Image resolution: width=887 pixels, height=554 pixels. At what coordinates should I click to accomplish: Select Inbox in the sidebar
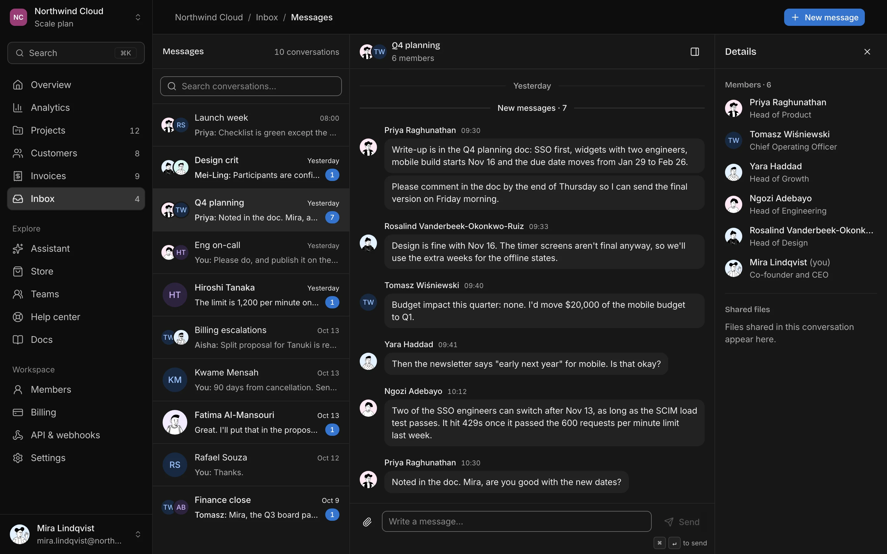[x=76, y=199]
